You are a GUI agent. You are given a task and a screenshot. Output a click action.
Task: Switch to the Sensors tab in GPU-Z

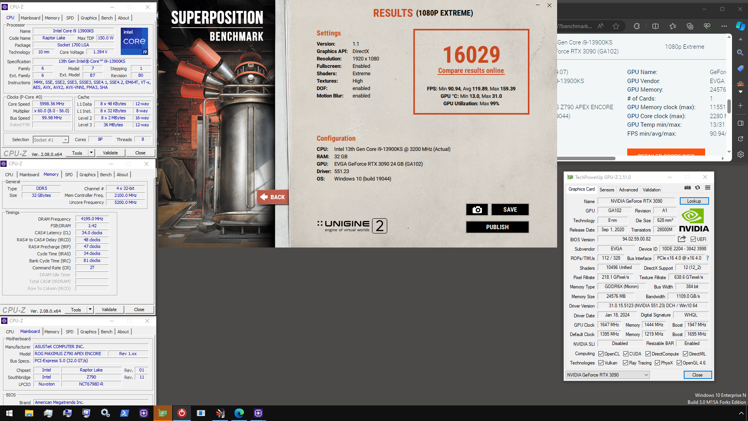607,190
